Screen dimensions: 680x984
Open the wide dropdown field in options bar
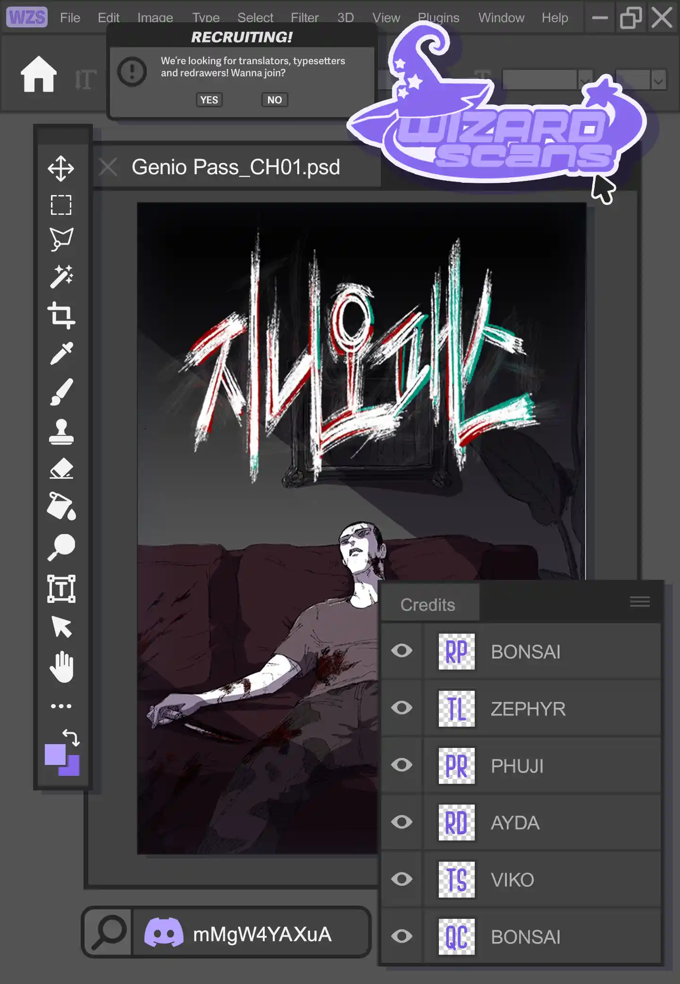(547, 79)
